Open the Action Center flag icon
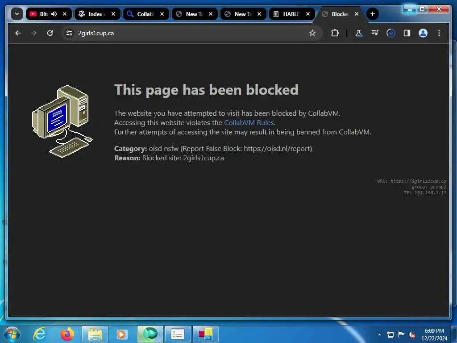This screenshot has height=343, width=457. (401, 335)
